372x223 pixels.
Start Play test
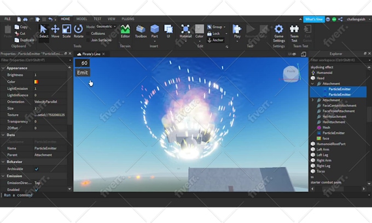click(x=237, y=31)
